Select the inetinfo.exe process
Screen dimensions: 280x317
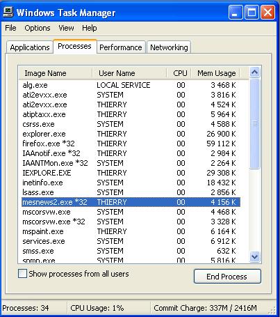[x=131, y=183]
